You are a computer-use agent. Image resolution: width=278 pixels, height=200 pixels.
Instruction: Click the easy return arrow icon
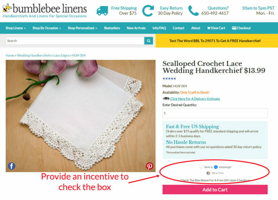[x=148, y=11]
